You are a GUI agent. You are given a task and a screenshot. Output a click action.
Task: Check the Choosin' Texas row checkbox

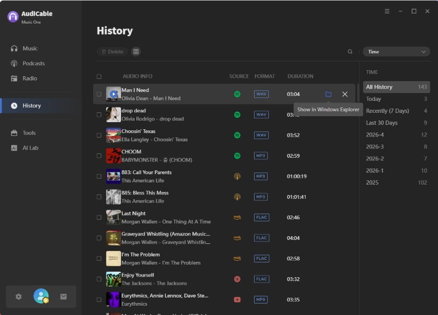[99, 135]
